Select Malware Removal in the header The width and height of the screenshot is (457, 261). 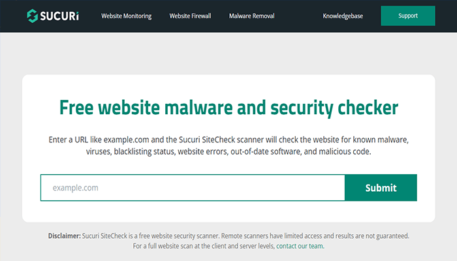click(x=251, y=16)
